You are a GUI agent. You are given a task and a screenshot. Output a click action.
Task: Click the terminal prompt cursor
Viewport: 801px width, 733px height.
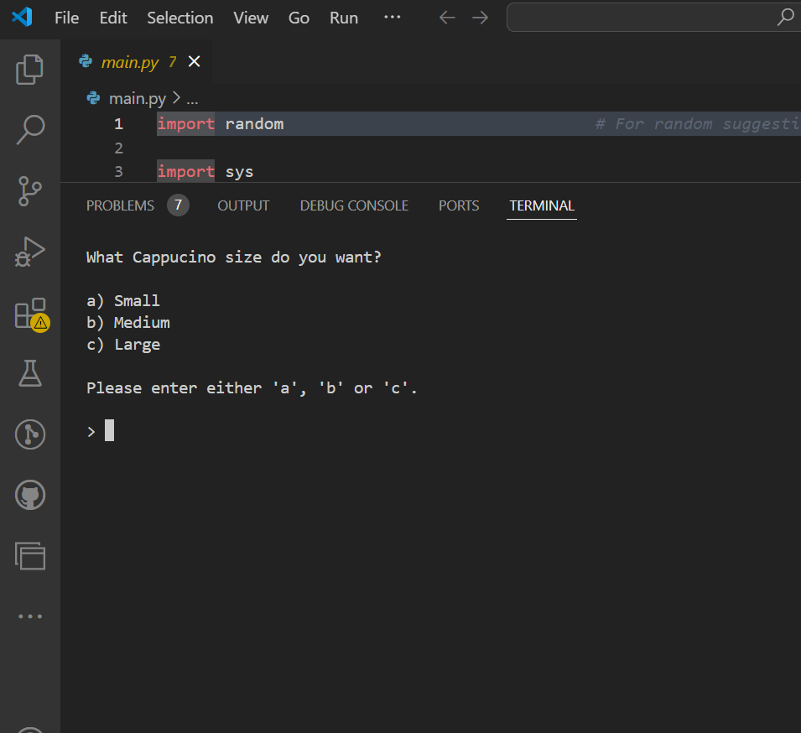tap(109, 430)
